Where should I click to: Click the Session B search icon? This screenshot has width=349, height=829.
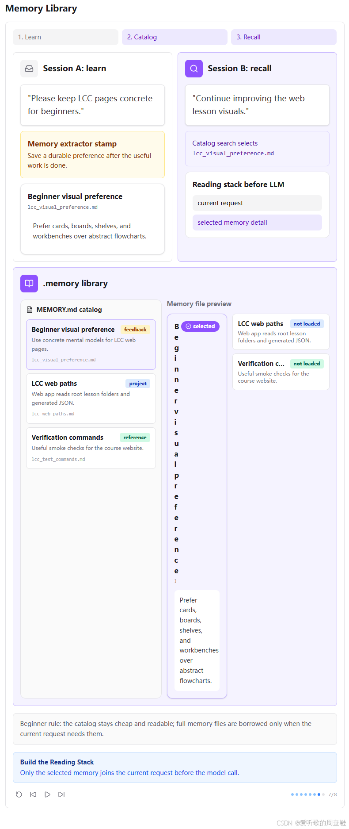(194, 69)
